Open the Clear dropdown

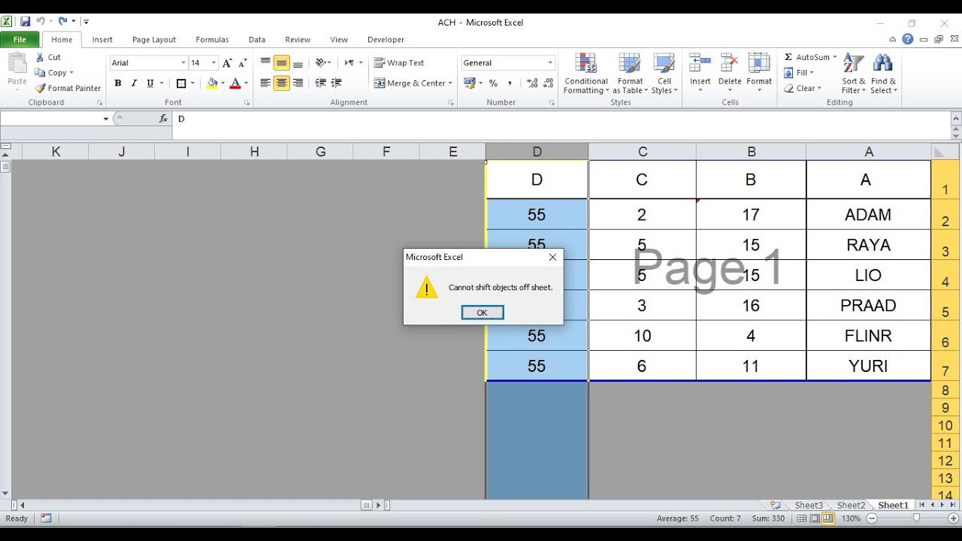[801, 88]
